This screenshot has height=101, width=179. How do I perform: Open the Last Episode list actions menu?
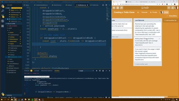(x=160, y=20)
